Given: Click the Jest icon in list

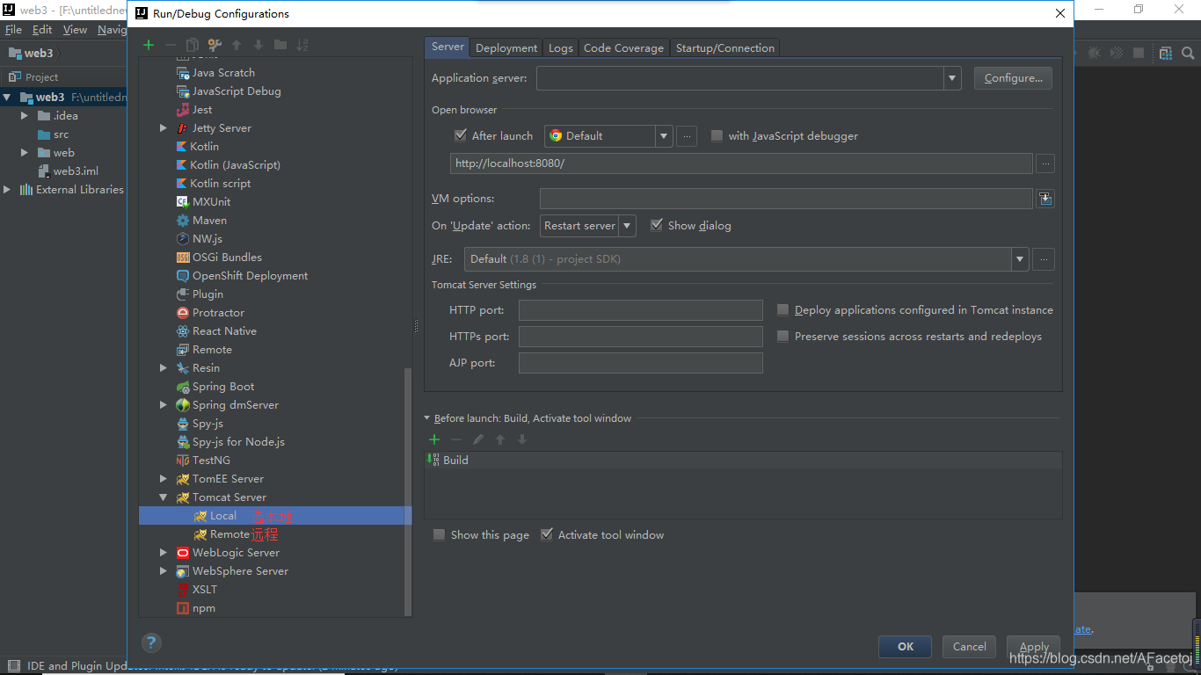Looking at the screenshot, I should pos(183,110).
